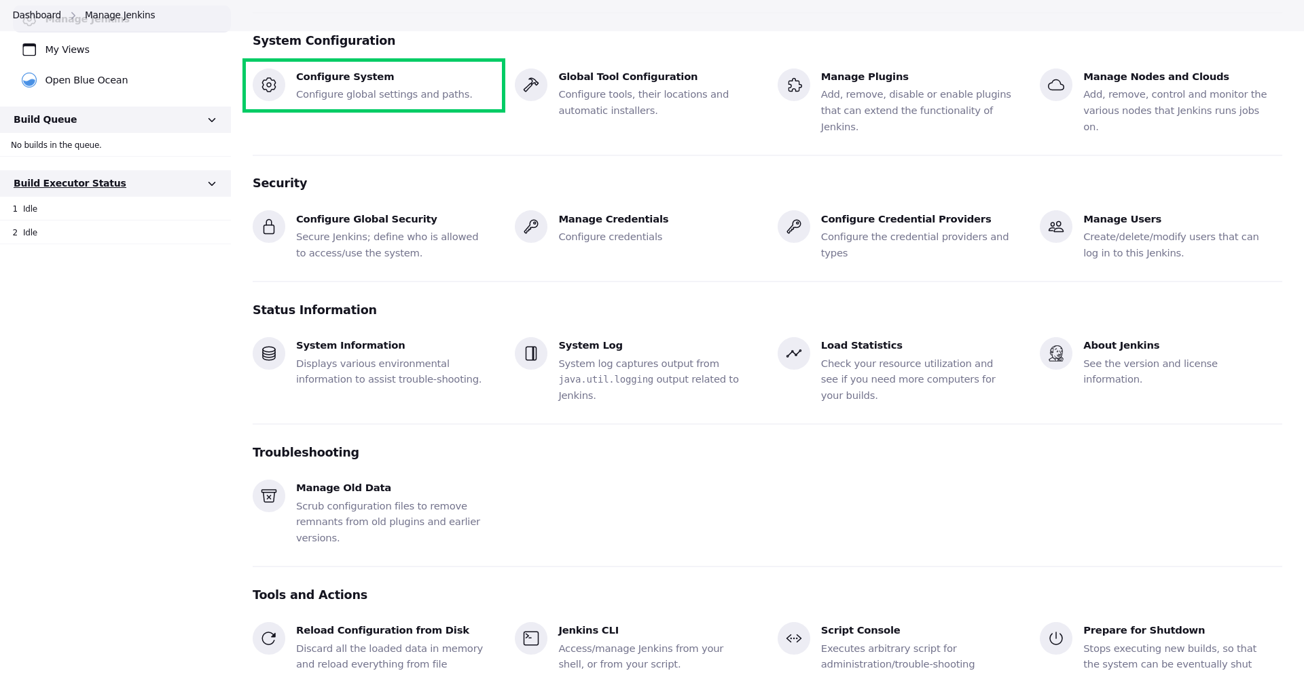Go to Dashboard breadcrumb

(x=37, y=15)
